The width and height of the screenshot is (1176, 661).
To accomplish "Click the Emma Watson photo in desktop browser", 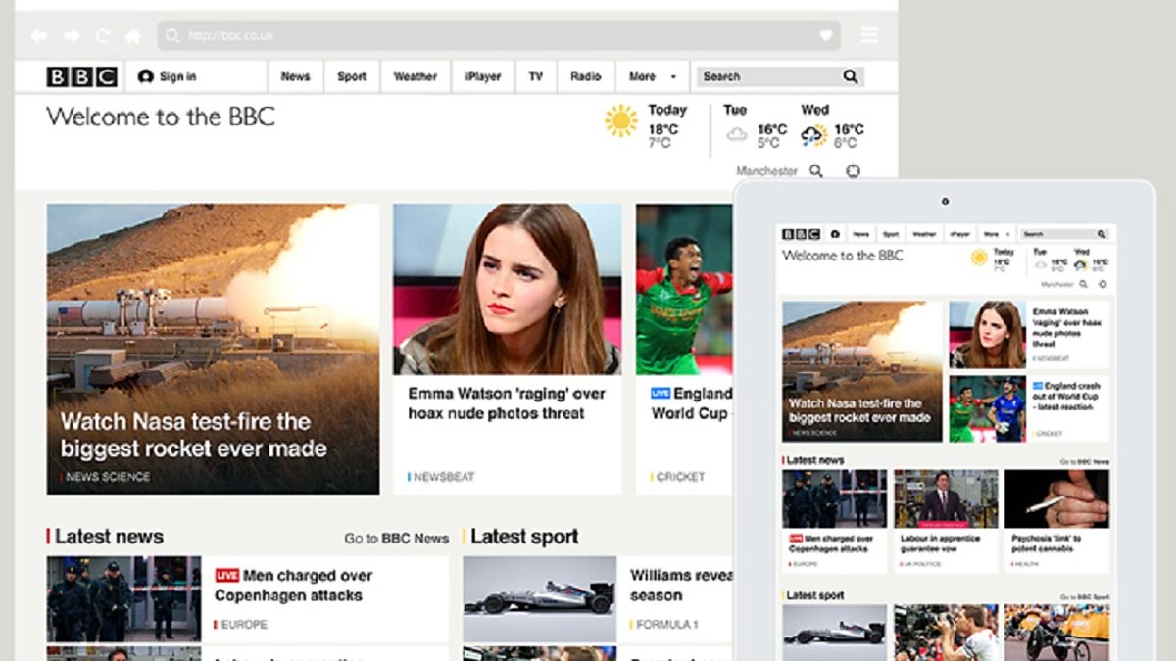I will point(507,289).
